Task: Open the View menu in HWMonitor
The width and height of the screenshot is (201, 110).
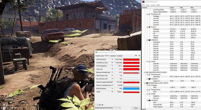Action: point(148,5)
